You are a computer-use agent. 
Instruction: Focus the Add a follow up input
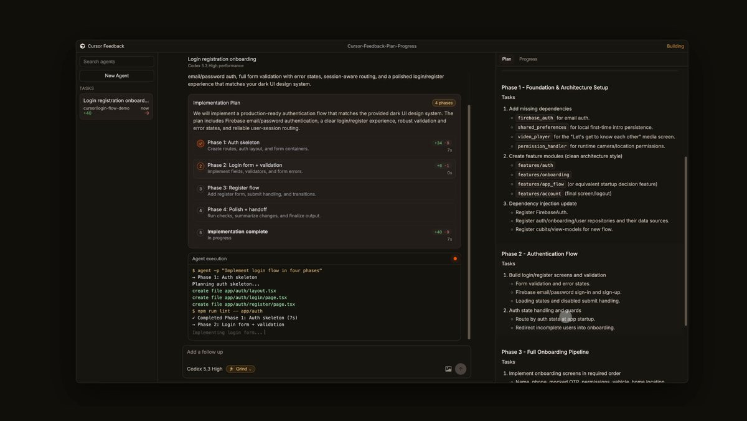pyautogui.click(x=327, y=352)
